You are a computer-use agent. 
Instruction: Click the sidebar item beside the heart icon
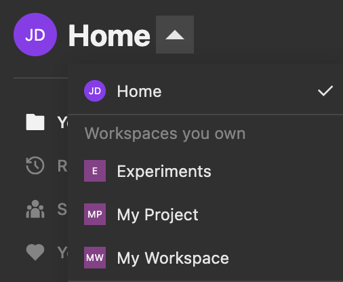tap(62, 252)
